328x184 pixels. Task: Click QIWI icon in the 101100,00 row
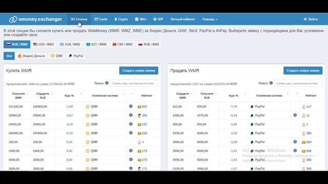[88, 107]
